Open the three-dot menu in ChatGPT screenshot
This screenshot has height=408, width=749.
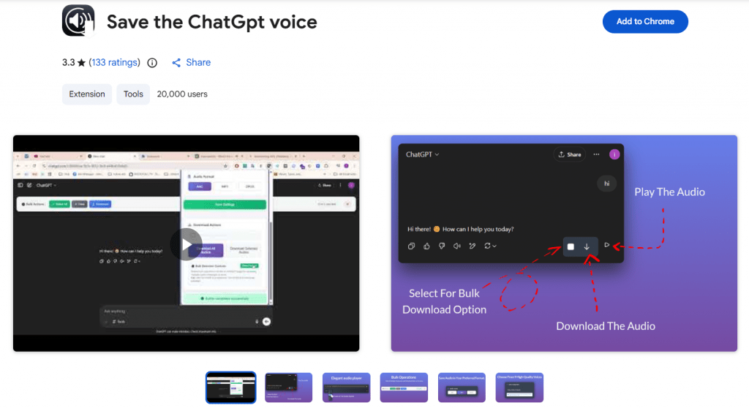point(596,154)
